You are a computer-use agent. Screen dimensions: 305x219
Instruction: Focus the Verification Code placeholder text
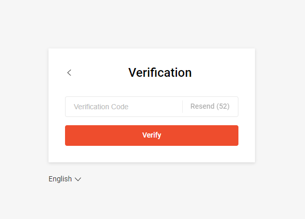point(101,107)
